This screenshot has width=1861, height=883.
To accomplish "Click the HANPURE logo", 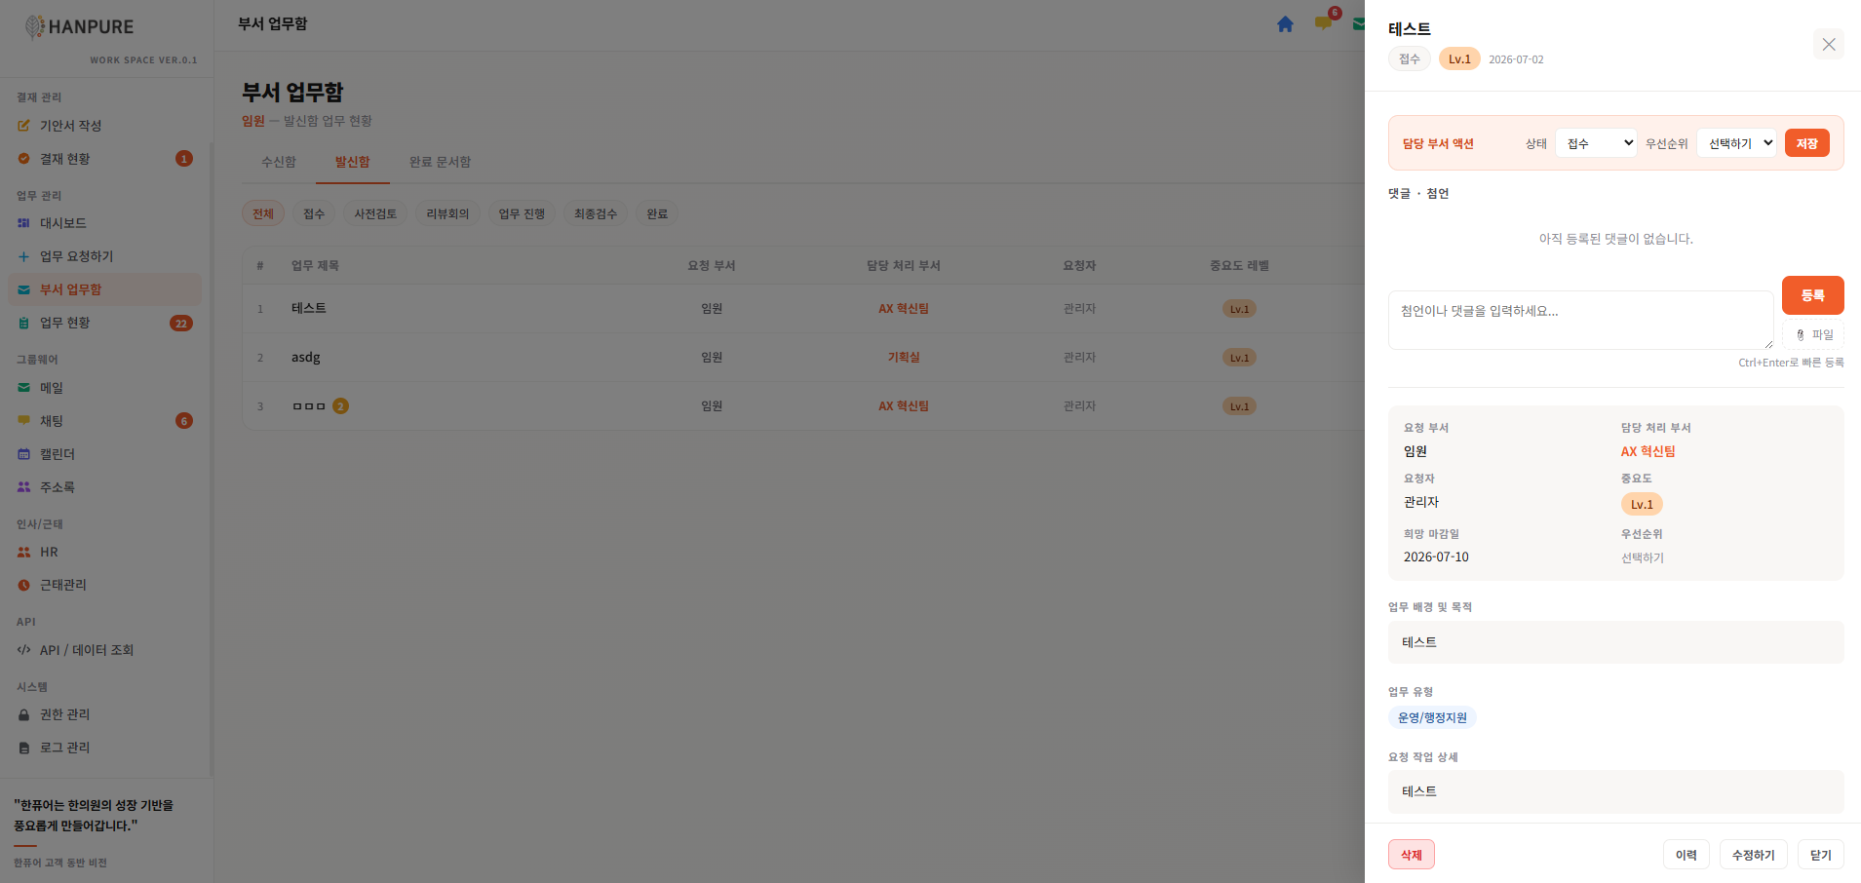I will 79,27.
